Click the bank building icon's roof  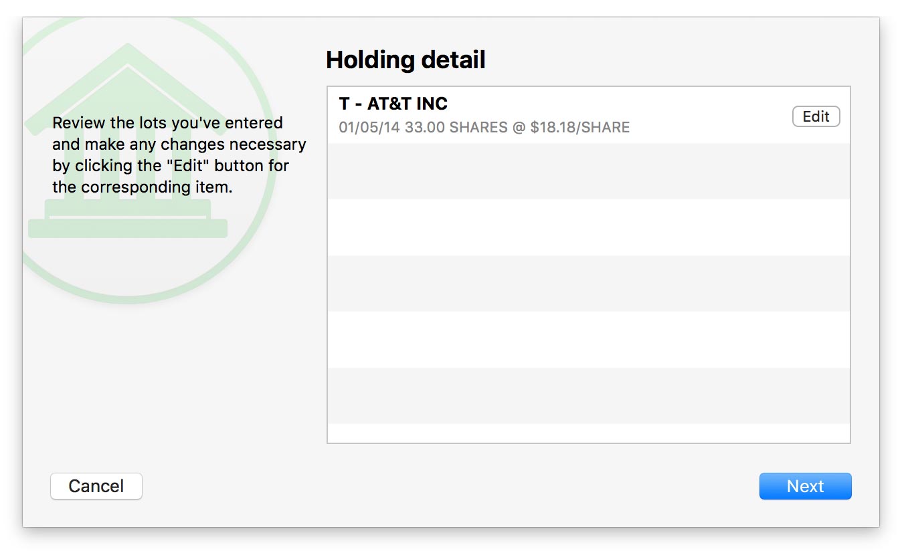tap(127, 74)
